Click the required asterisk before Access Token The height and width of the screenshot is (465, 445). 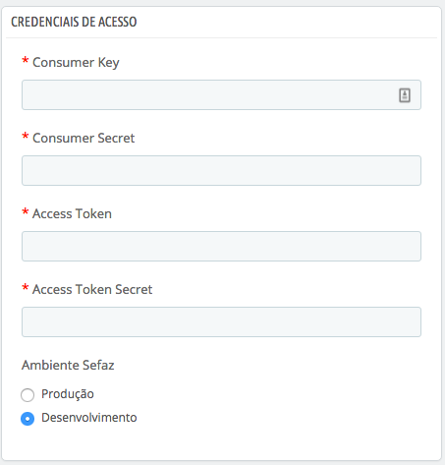pos(26,212)
